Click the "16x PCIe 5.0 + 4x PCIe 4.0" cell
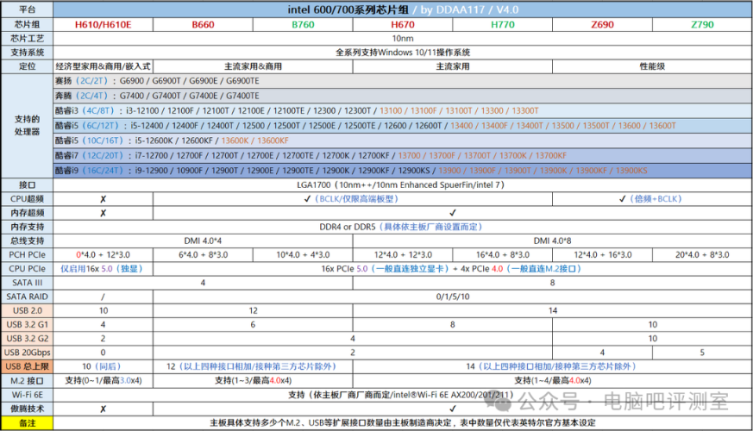This screenshot has height=431, width=753. coord(453,269)
